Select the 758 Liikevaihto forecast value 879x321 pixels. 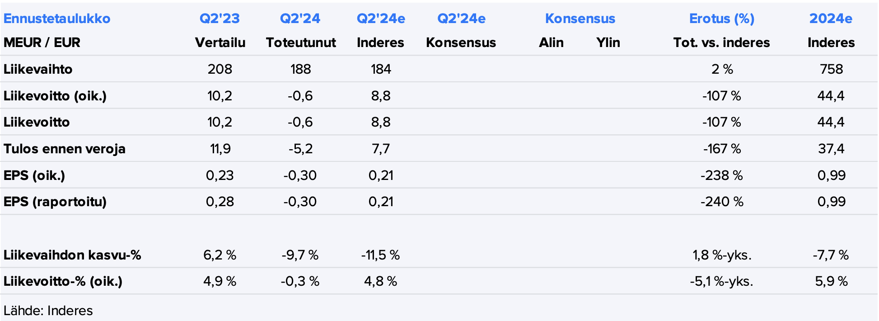click(x=831, y=69)
